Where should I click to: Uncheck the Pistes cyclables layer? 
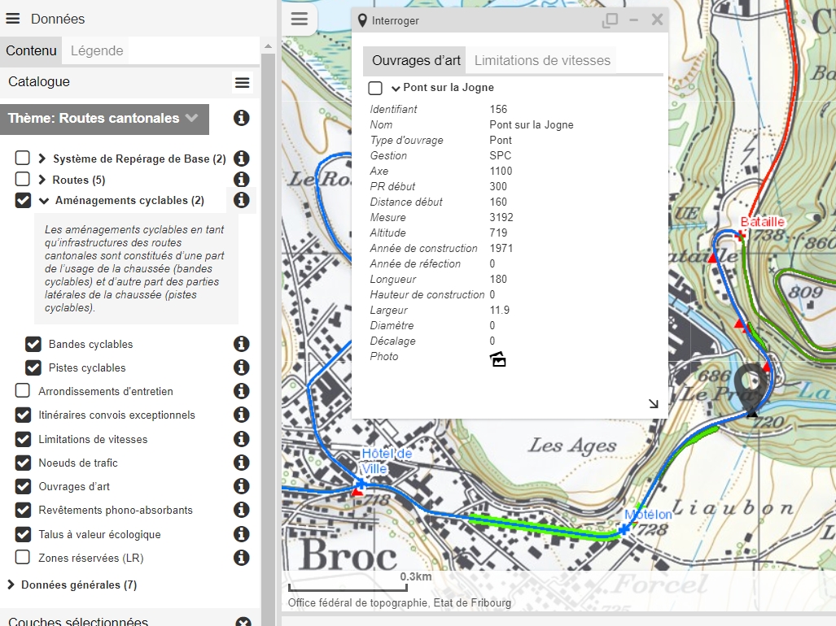click(x=33, y=367)
